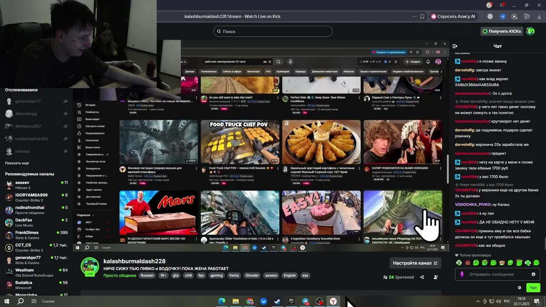Collapse the chat panel with arrow icon
Viewport: 546px width, 307px height.
tap(455, 46)
